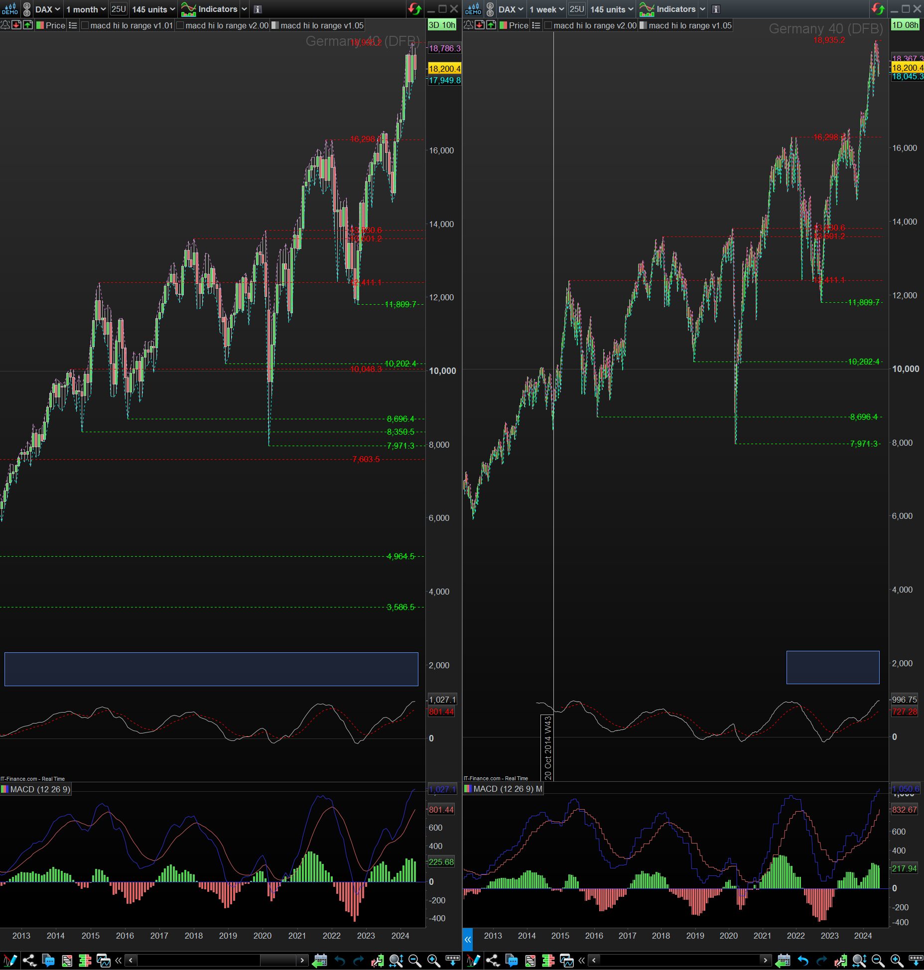Click red sell arrow in left chart
924x970 pixels.
[x=16, y=25]
